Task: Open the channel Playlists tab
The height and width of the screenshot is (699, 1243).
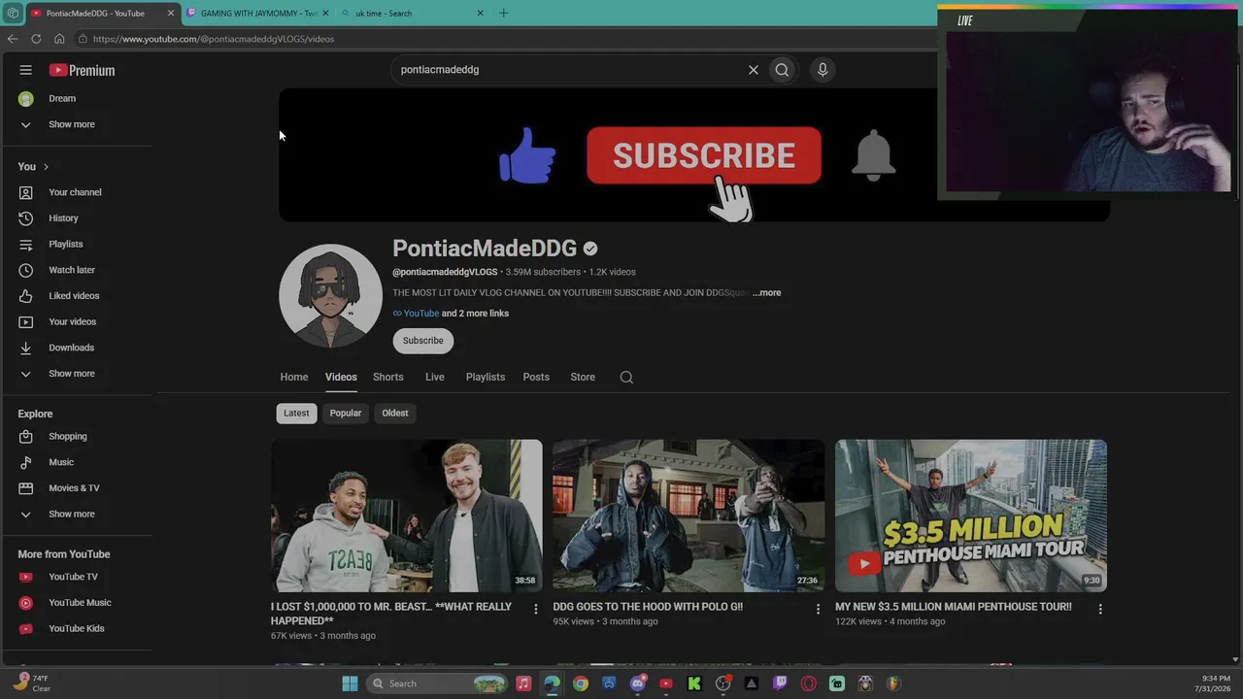Action: pyautogui.click(x=486, y=377)
